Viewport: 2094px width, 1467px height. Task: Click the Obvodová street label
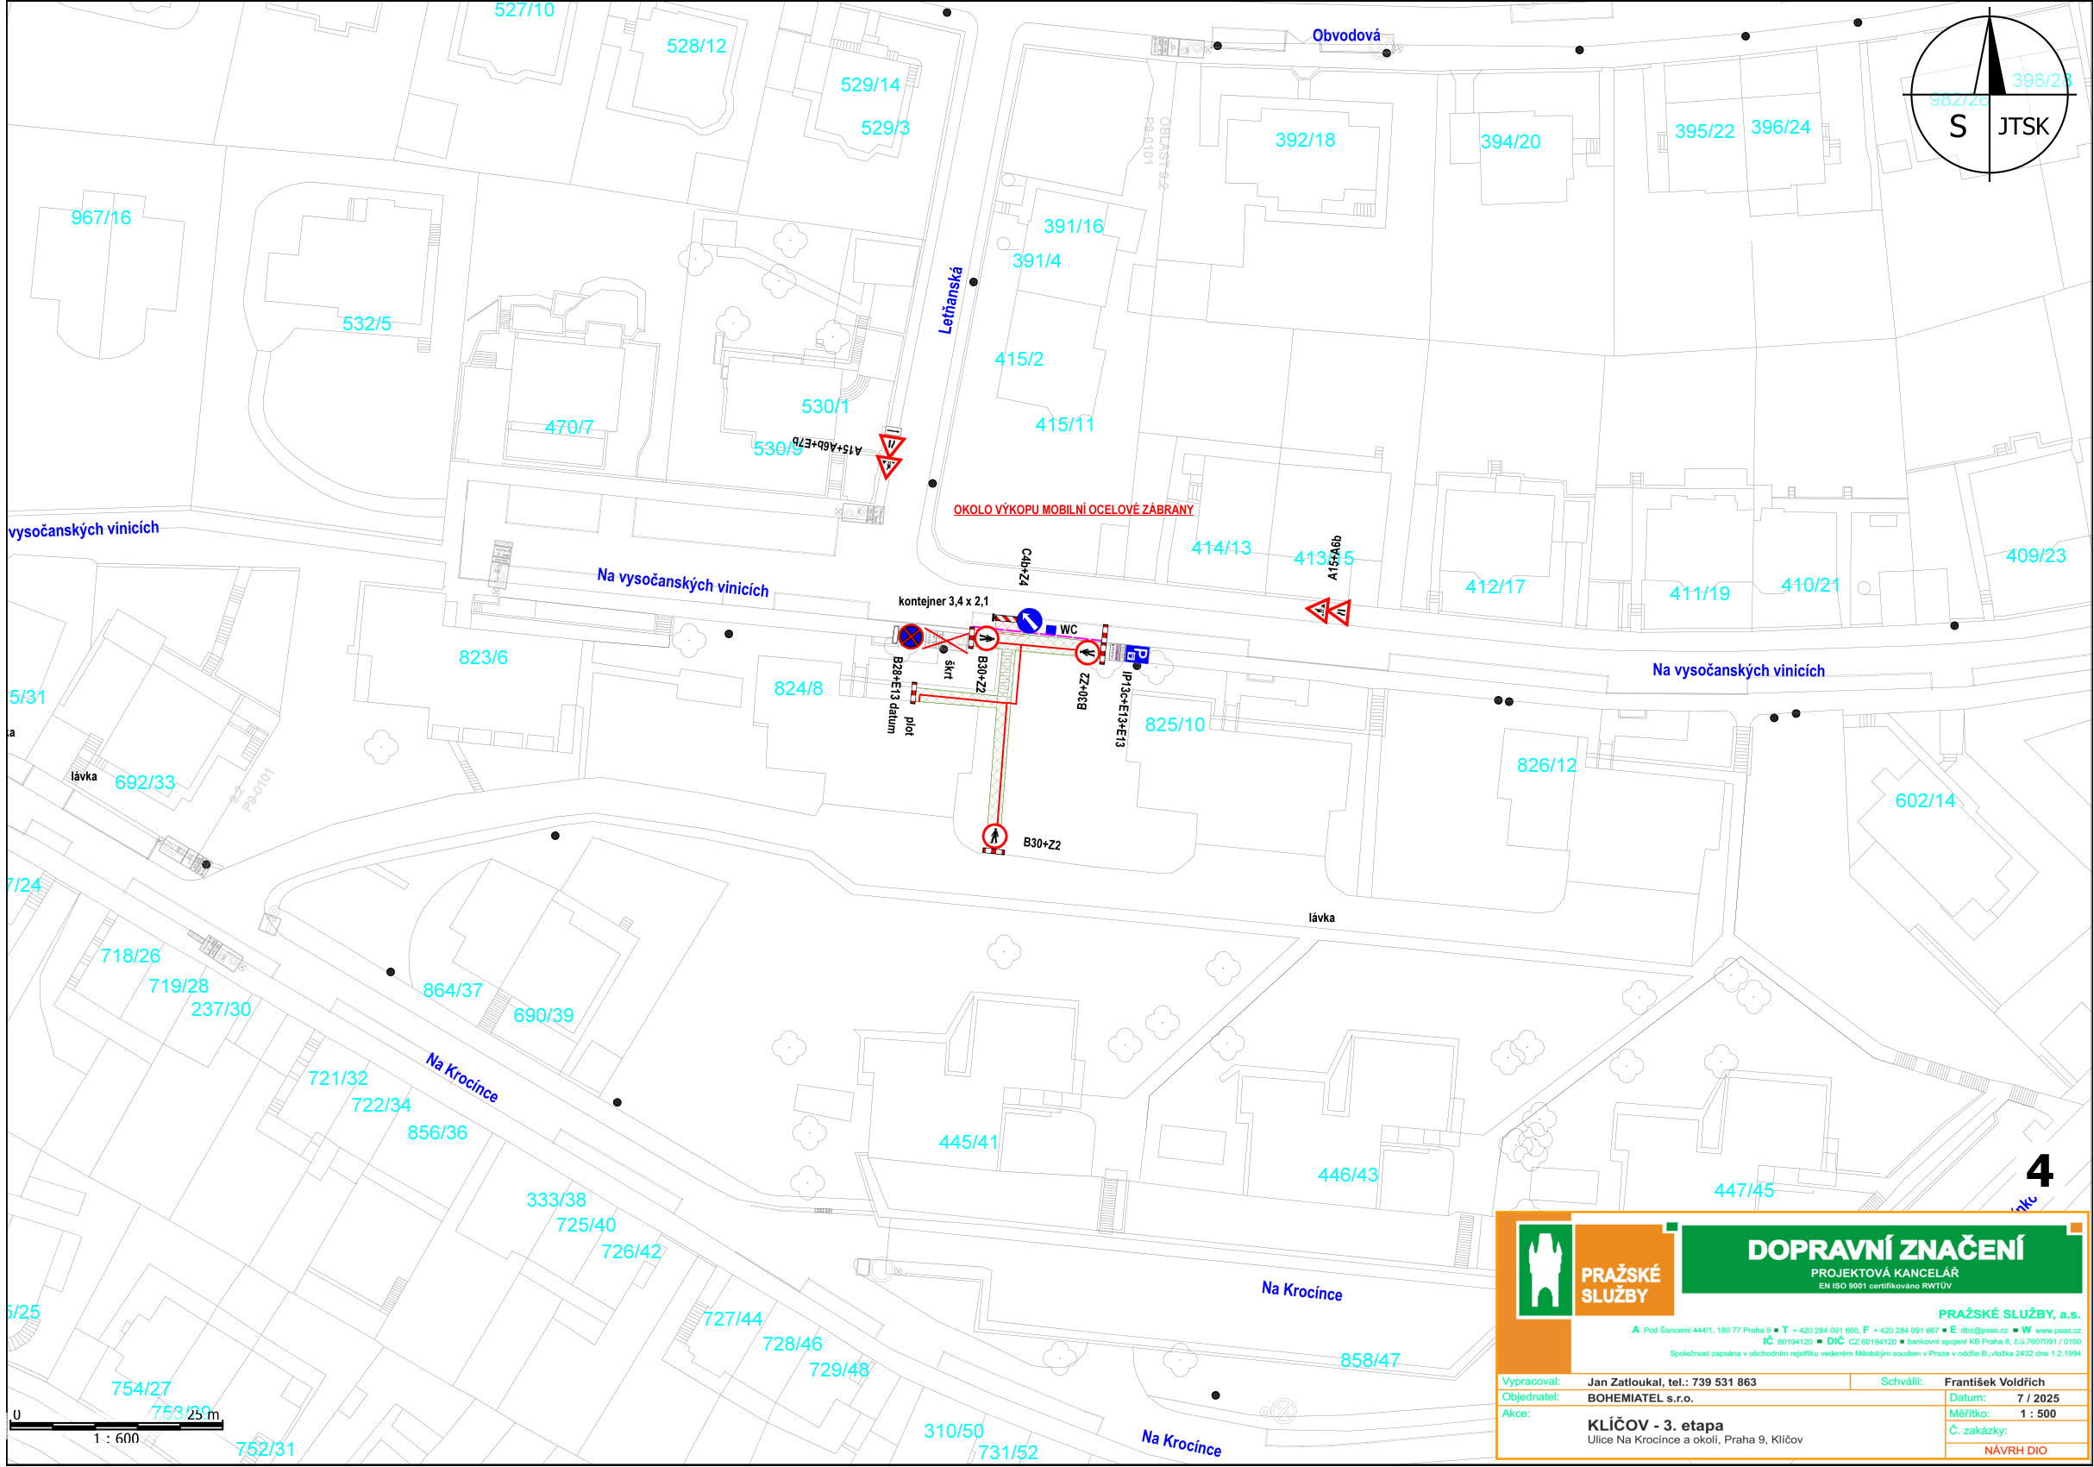[1345, 35]
